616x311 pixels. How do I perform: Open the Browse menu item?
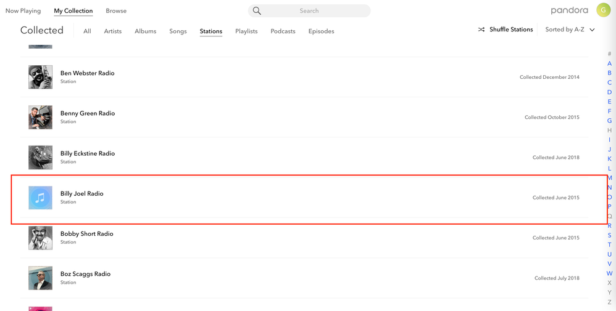click(x=116, y=11)
